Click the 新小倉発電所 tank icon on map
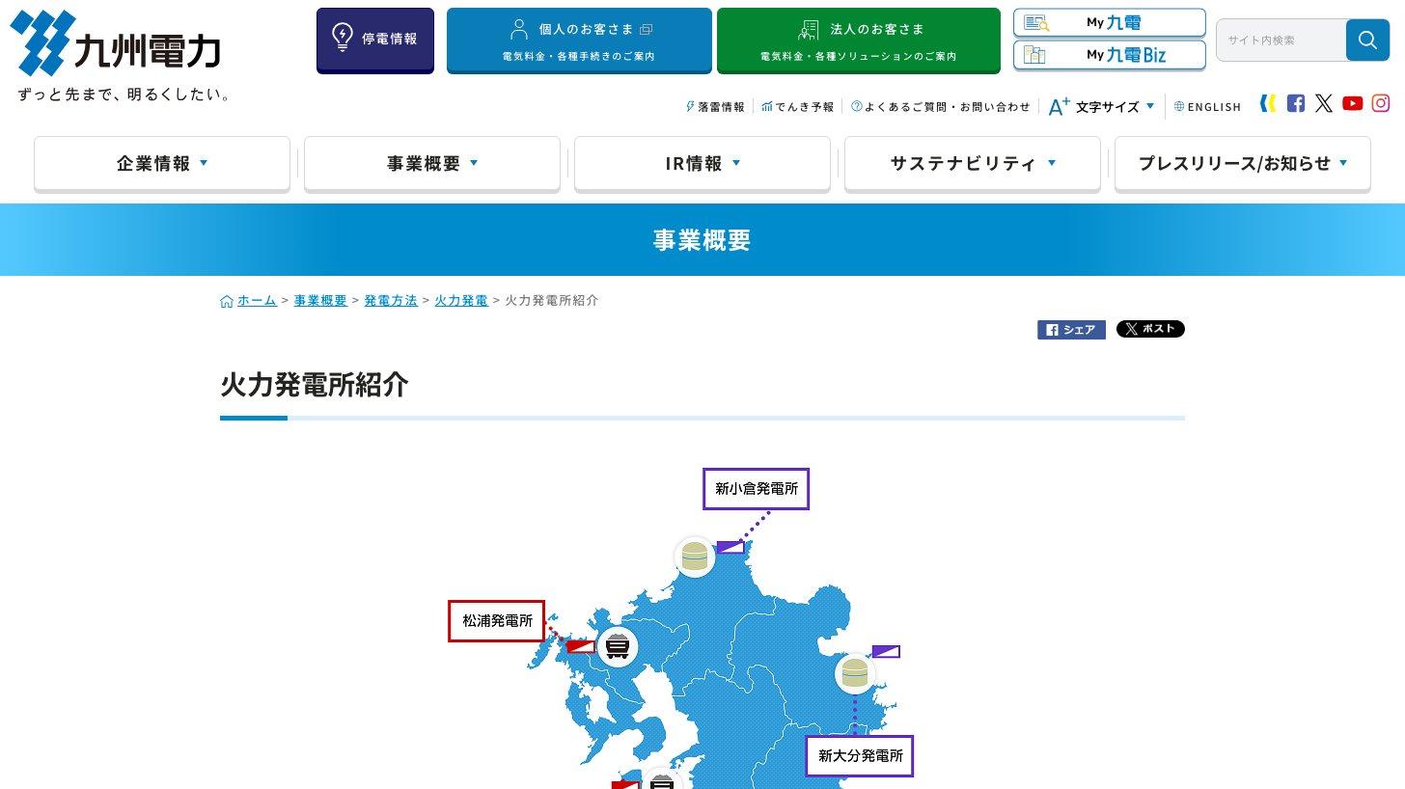This screenshot has width=1405, height=789. [695, 557]
